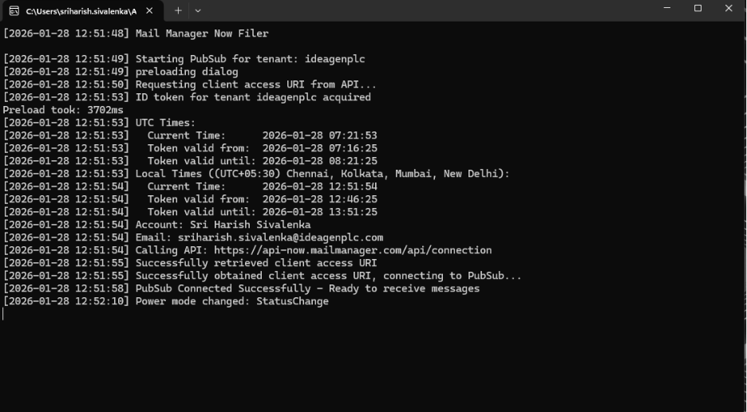Click the "Power mode changed: StatusChange" line
The height and width of the screenshot is (412, 747).
pos(231,301)
